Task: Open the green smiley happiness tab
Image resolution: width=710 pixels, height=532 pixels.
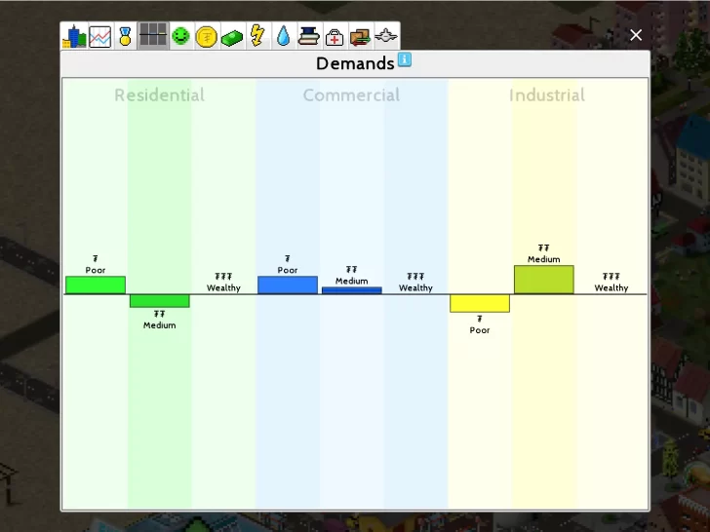Action: (180, 37)
